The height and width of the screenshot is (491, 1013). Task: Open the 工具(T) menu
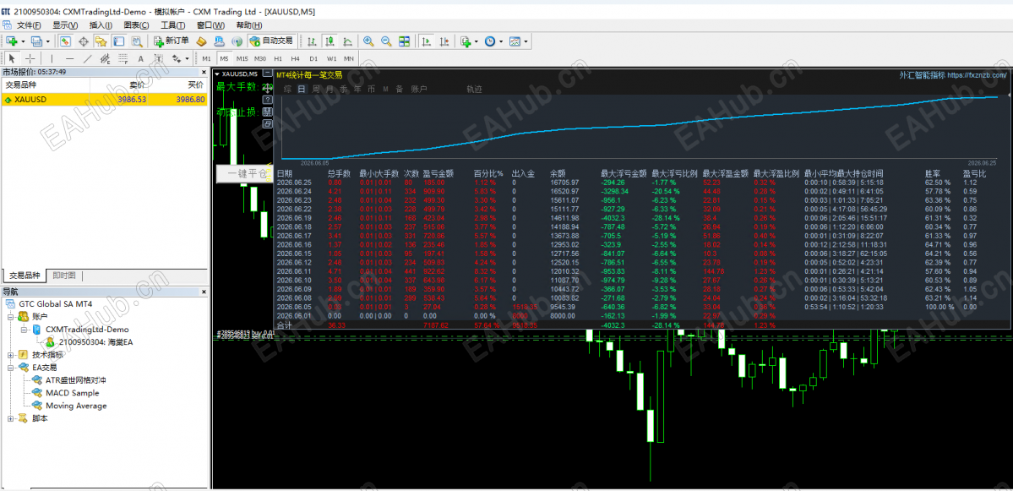click(x=172, y=25)
